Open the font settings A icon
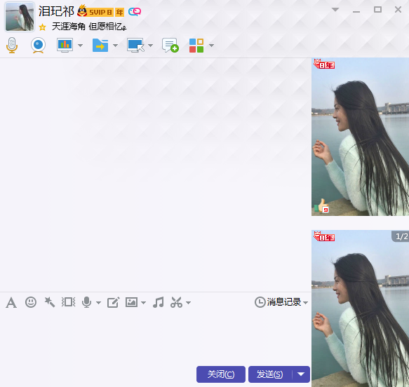This screenshot has width=409, height=387. coord(11,303)
